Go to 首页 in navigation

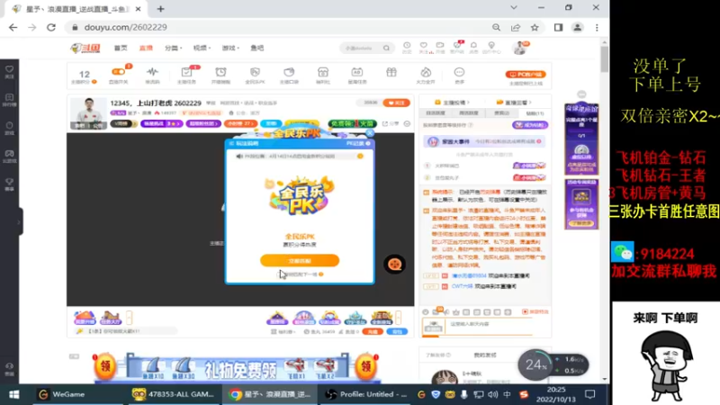[x=121, y=48]
